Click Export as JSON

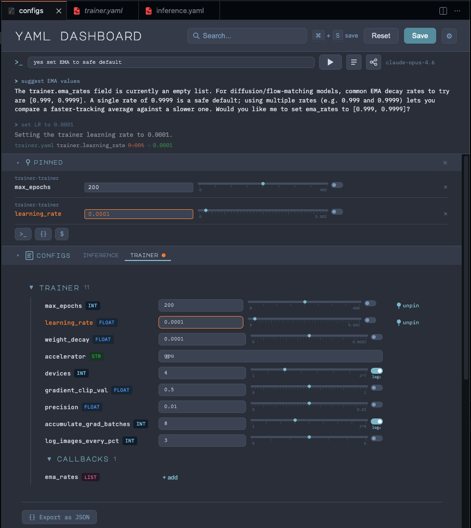[x=59, y=517]
